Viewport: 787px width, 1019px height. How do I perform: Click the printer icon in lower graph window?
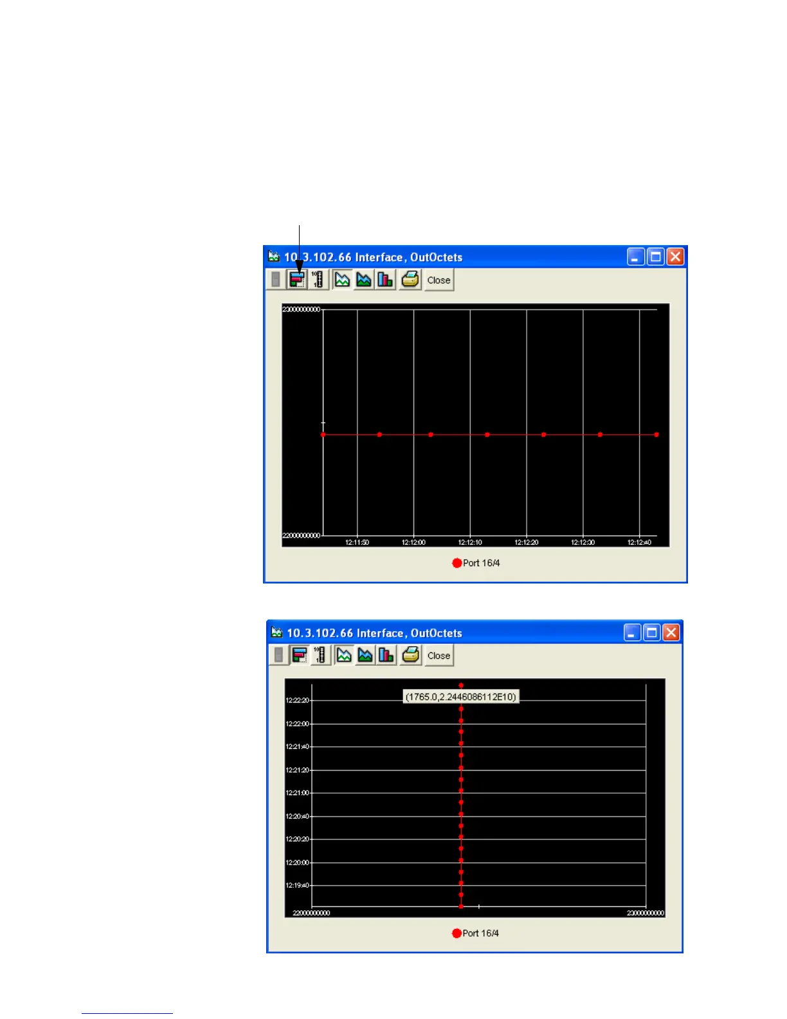(412, 656)
